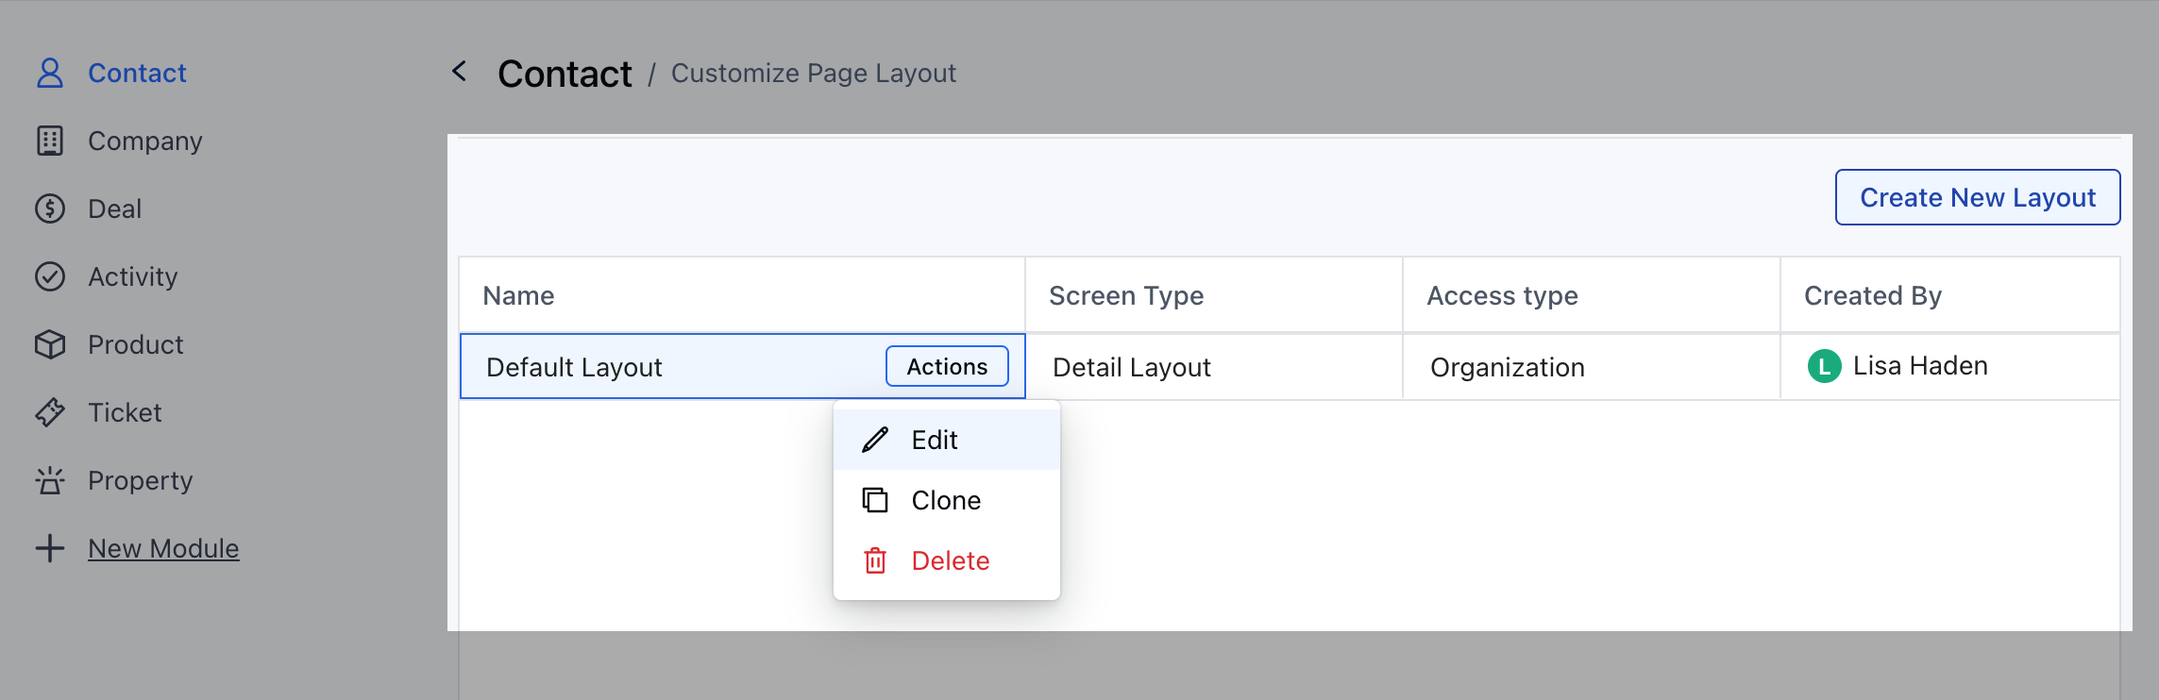Click the Company building icon
Image resolution: width=2159 pixels, height=700 pixels.
tap(50, 141)
